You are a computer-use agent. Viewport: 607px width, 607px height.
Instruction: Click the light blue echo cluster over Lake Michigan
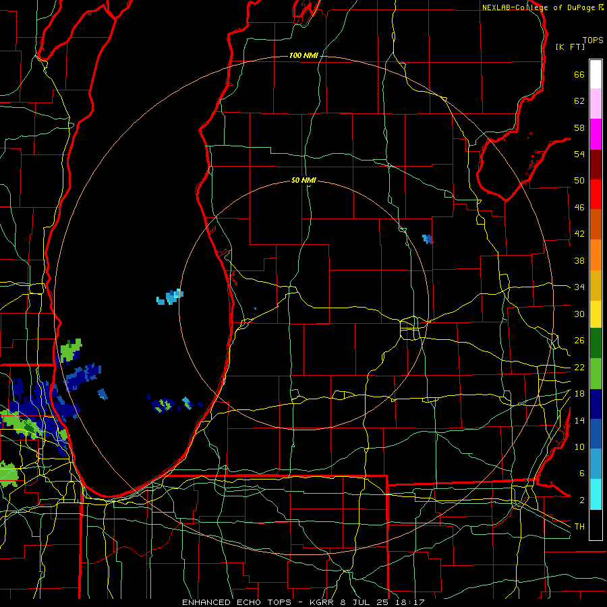[170, 297]
